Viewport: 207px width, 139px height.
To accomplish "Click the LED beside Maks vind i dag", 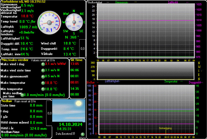I will 43,64.
